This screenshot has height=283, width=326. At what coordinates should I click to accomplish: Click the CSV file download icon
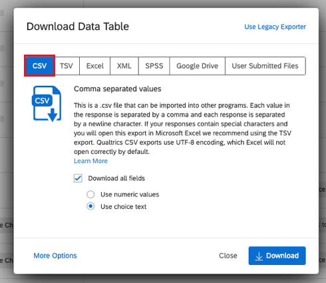tap(47, 104)
